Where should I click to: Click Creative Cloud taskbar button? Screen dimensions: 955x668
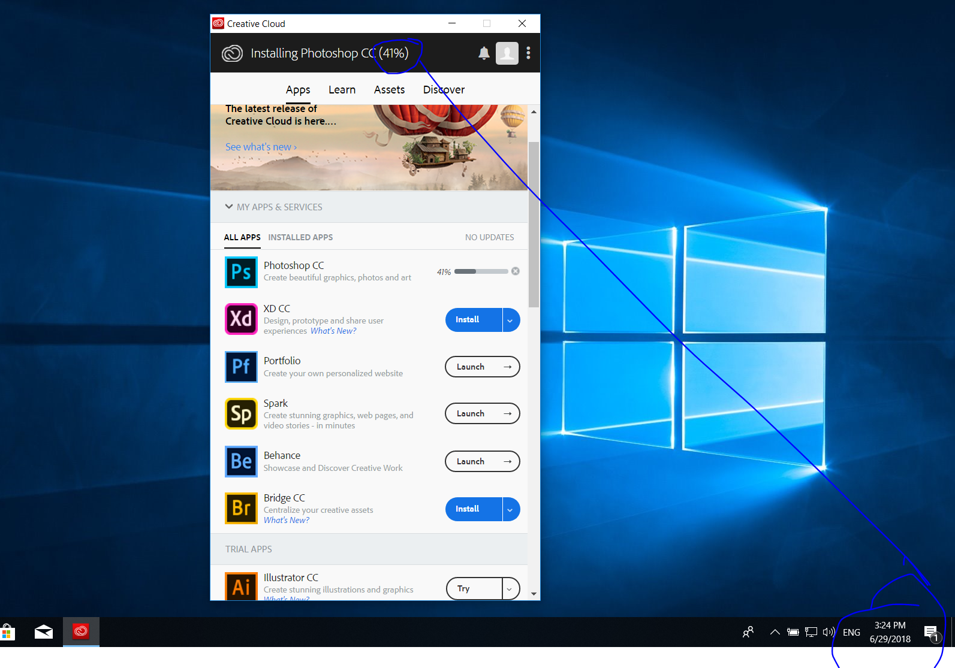pos(81,631)
